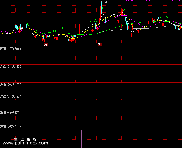Select the red signal bar in the 温馨今买明卖3 panel

pos(88,91)
